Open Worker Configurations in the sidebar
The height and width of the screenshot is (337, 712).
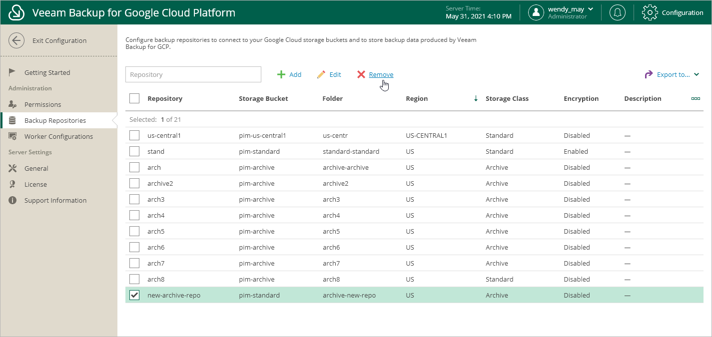click(58, 136)
